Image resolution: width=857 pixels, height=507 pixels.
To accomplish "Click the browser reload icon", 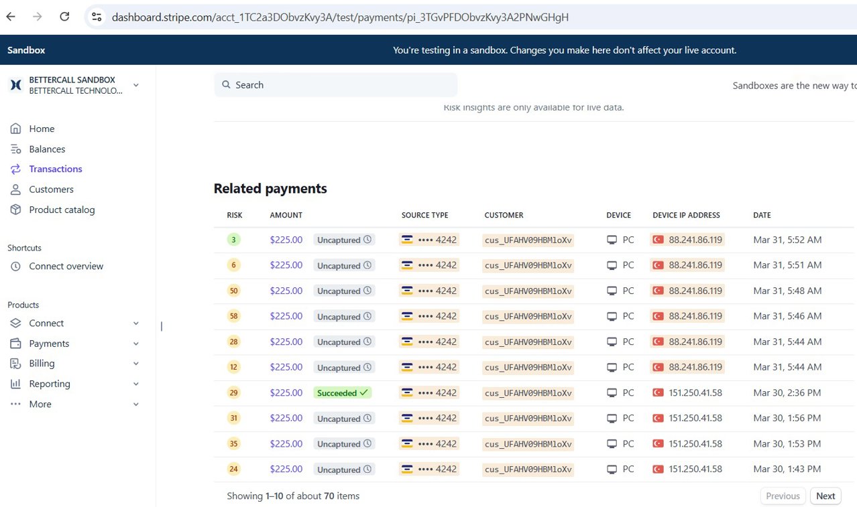I will point(64,17).
